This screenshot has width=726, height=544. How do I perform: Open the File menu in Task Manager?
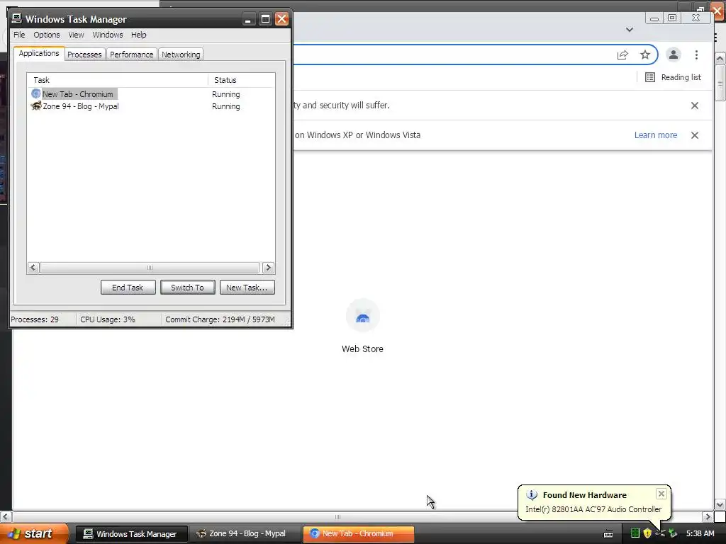coord(19,35)
